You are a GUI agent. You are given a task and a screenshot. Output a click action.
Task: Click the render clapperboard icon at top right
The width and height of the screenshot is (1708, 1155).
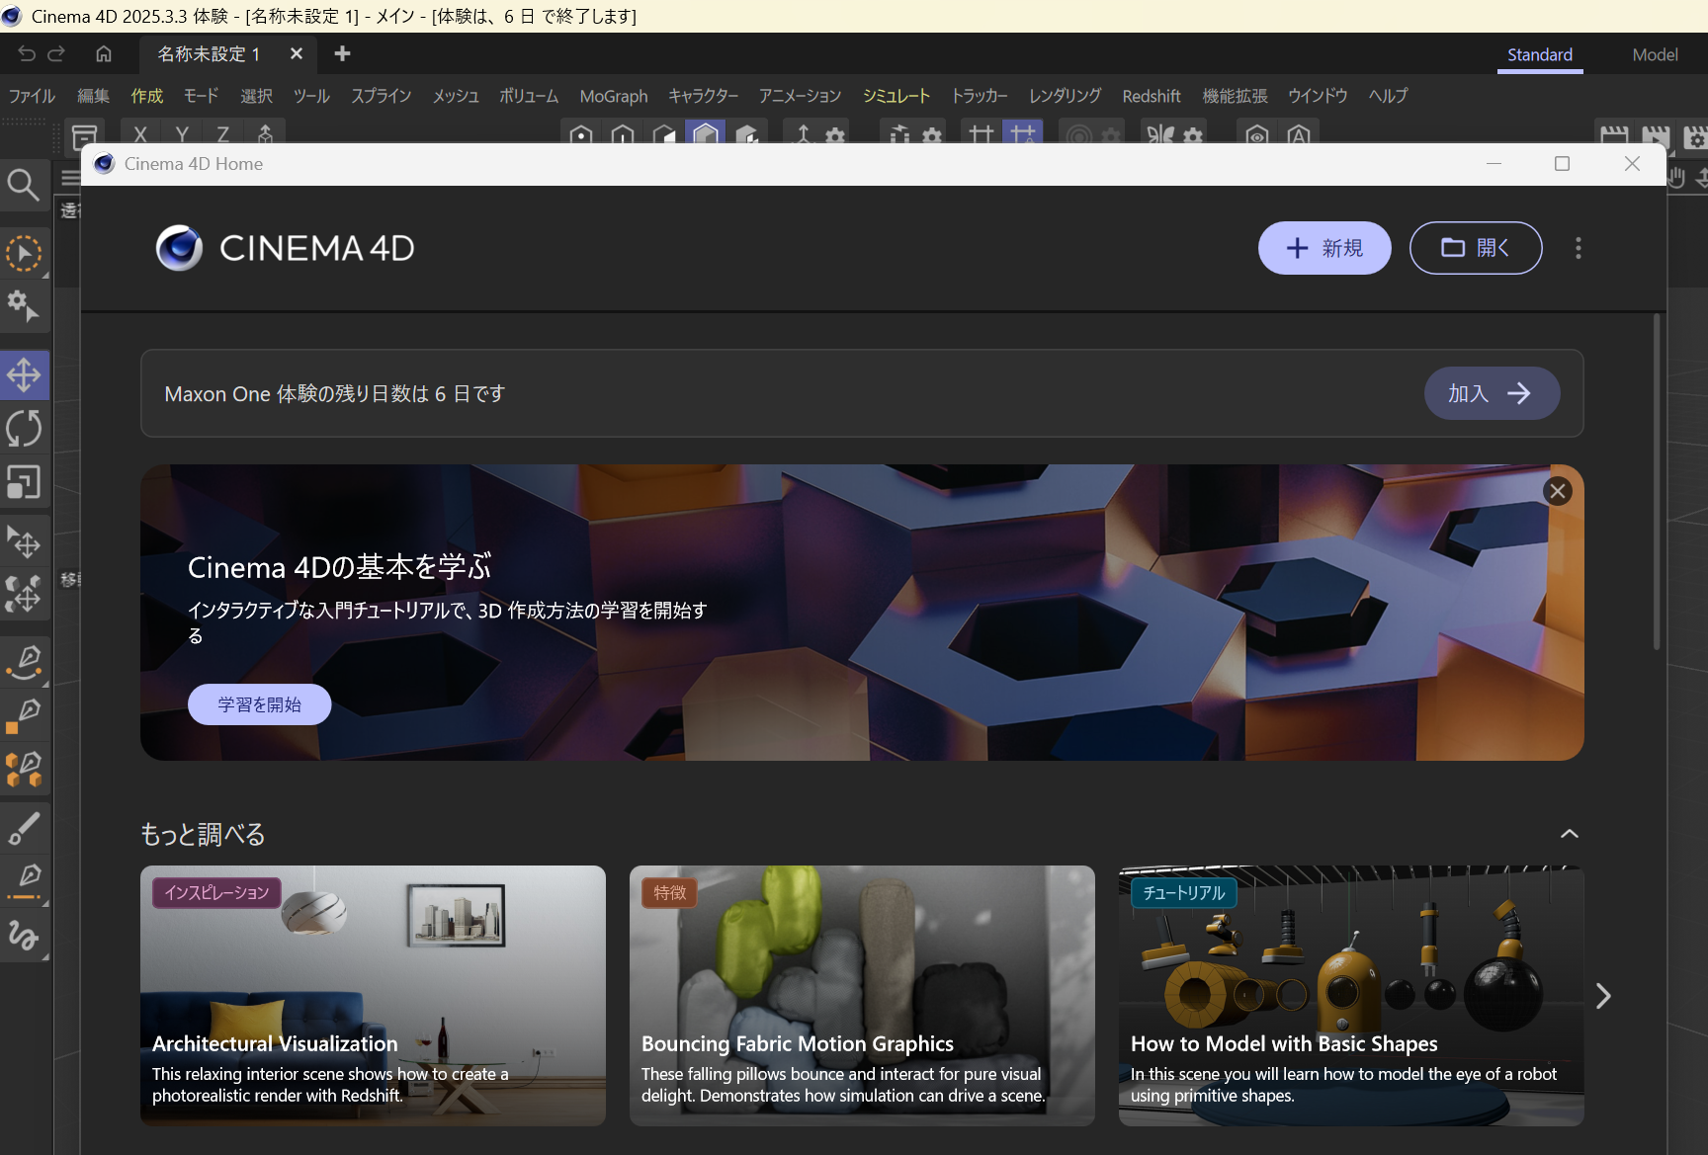click(x=1614, y=134)
